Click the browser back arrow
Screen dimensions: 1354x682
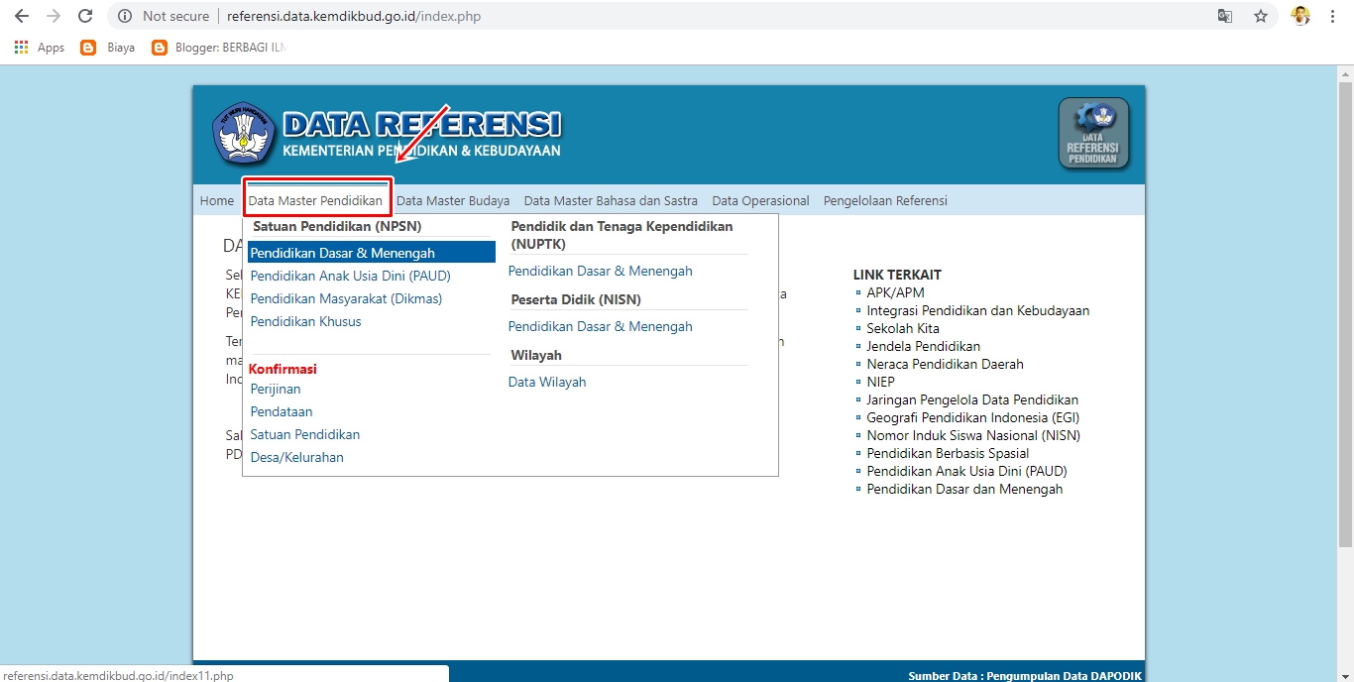(22, 16)
